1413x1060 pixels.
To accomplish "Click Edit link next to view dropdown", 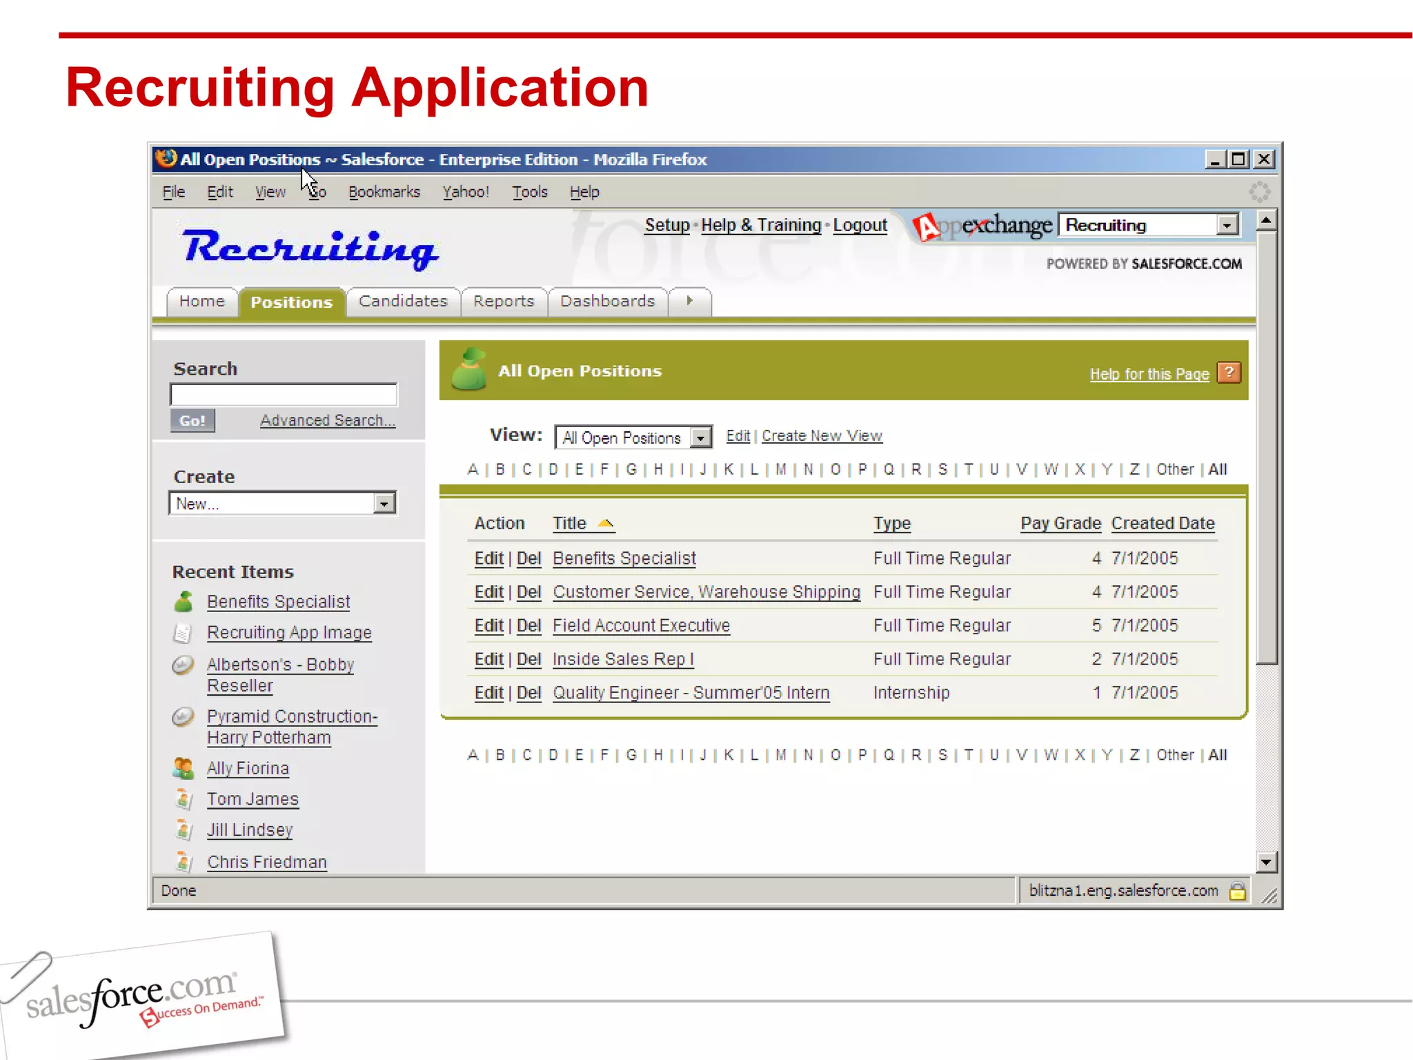I will point(738,436).
